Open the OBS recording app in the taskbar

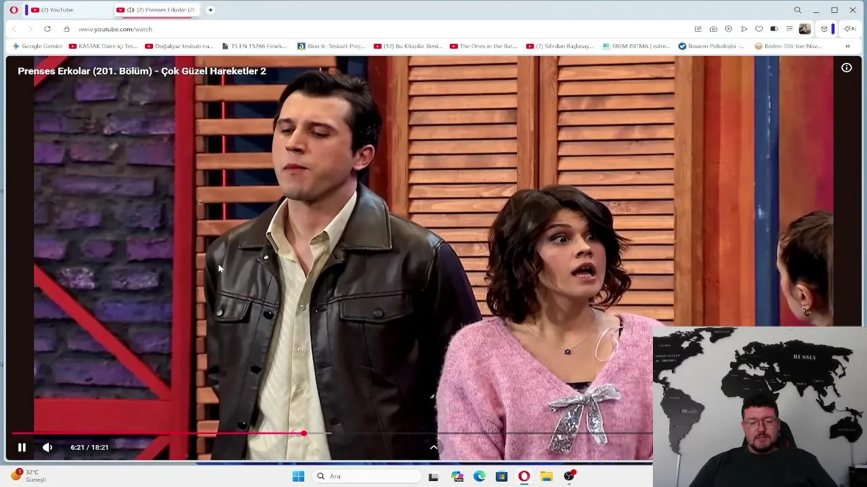(570, 476)
